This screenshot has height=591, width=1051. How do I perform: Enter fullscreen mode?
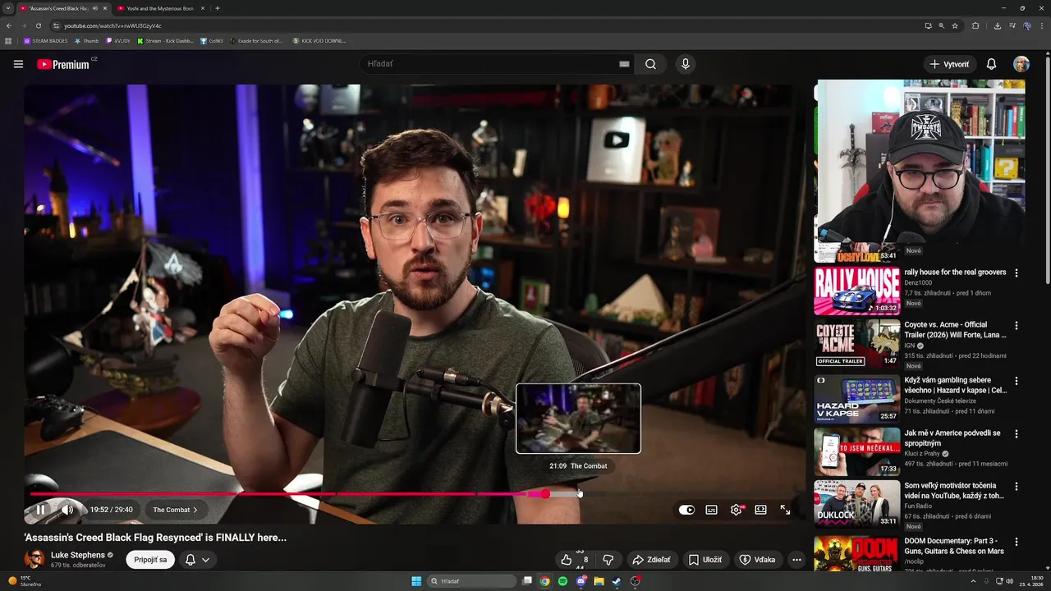pos(785,510)
